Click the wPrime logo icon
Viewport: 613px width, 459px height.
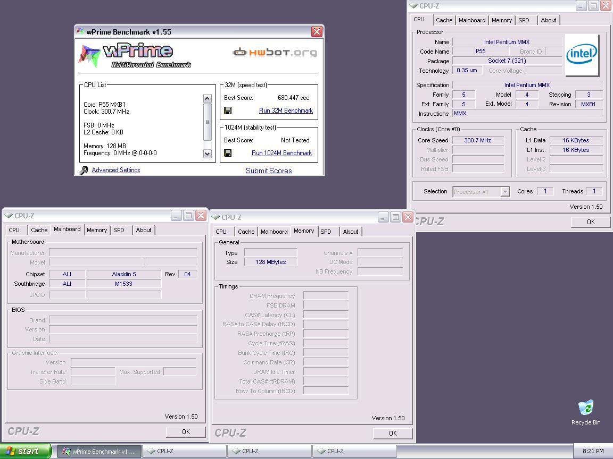pos(89,56)
